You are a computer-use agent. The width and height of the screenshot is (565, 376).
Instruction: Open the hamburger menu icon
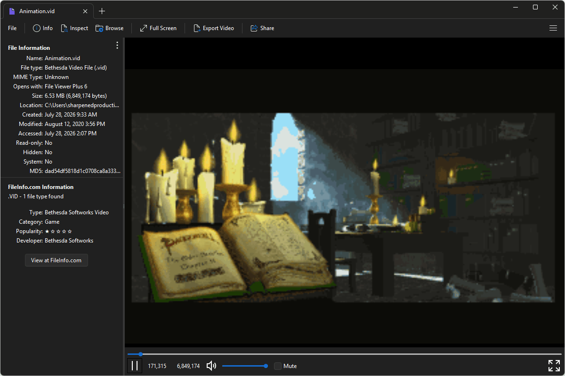point(553,28)
